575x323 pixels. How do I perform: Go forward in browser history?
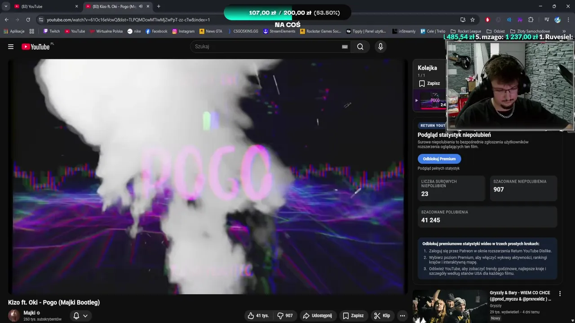point(17,20)
